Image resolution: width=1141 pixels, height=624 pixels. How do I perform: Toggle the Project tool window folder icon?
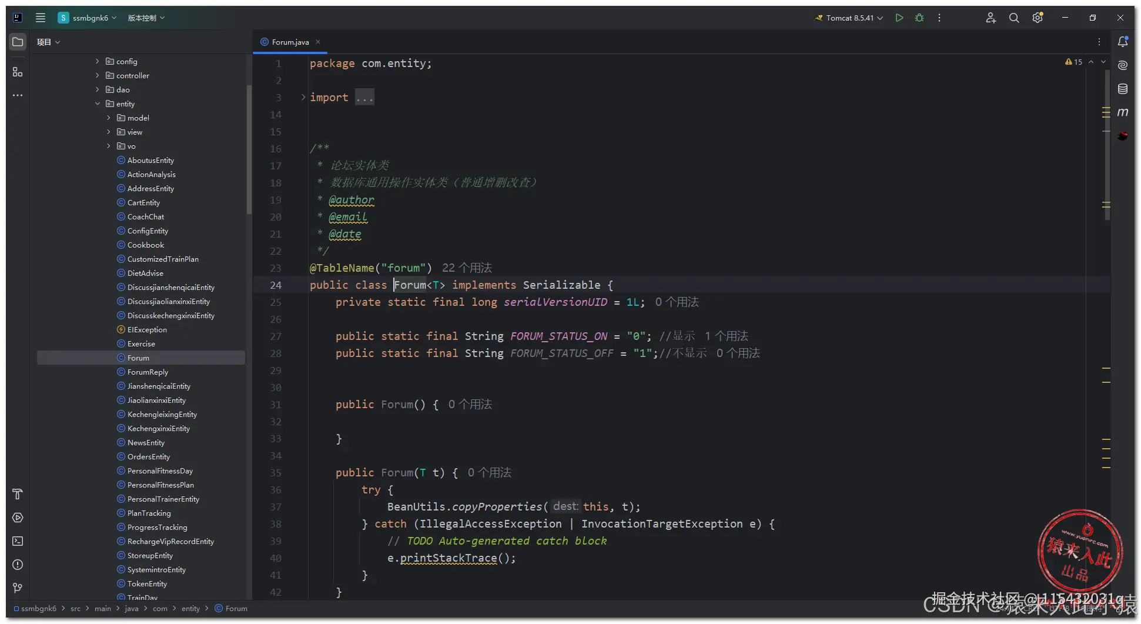[x=18, y=42]
